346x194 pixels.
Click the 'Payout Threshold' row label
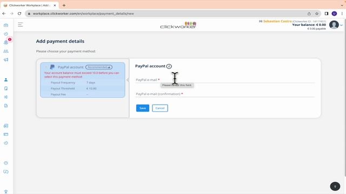(63, 88)
